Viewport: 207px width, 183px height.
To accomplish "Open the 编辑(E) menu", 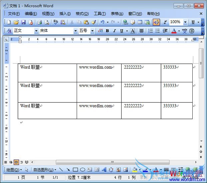I will pos(31,14).
